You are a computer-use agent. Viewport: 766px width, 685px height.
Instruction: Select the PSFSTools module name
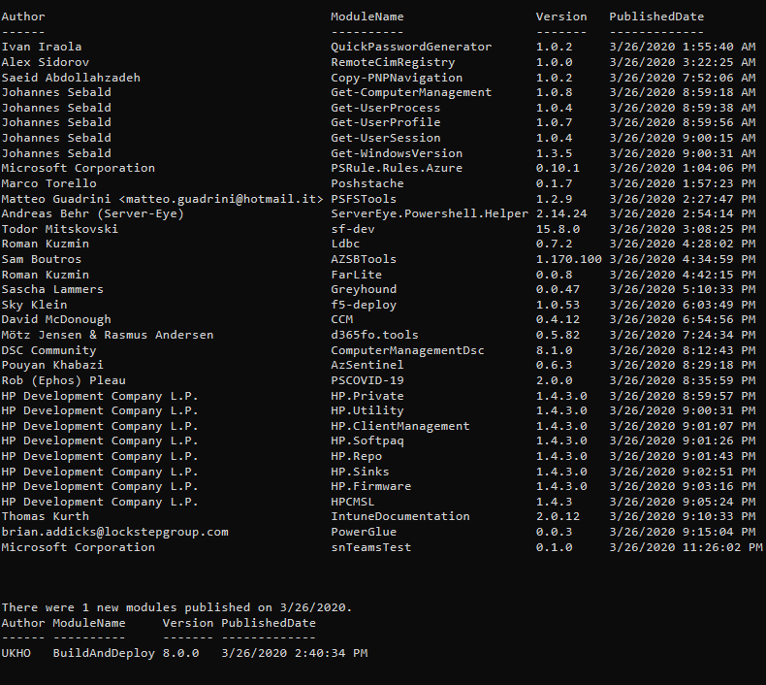(364, 199)
